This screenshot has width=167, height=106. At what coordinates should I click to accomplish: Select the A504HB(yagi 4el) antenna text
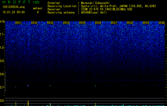(x=94, y=12)
